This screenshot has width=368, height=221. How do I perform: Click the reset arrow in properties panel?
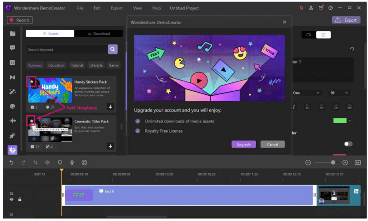tap(352, 49)
